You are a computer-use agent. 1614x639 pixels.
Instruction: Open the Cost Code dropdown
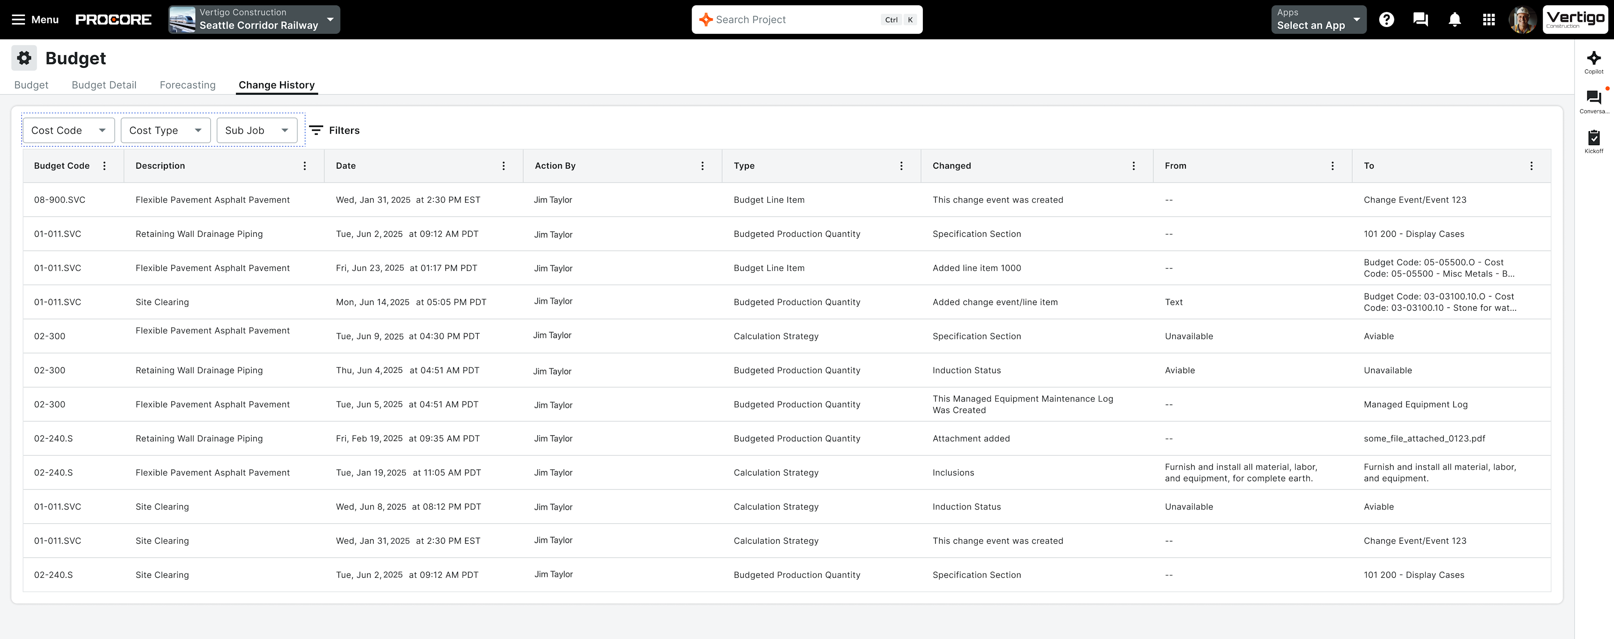pos(68,130)
